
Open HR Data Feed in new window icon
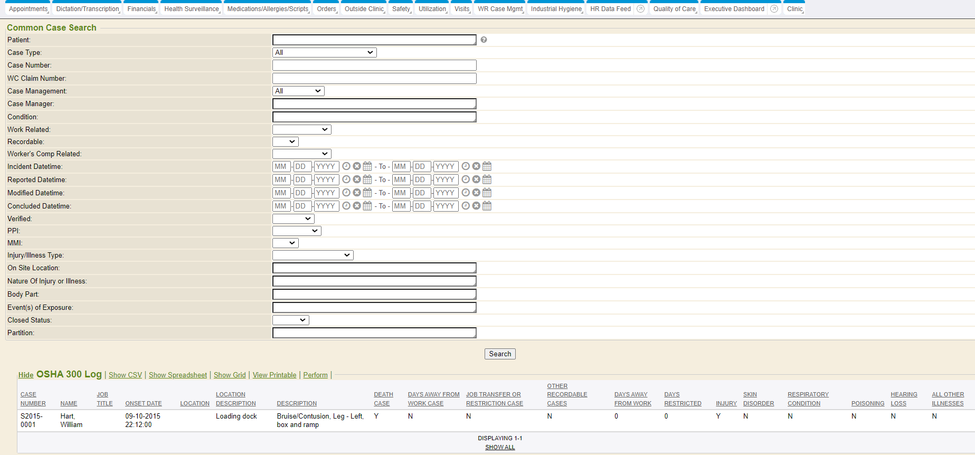[640, 9]
